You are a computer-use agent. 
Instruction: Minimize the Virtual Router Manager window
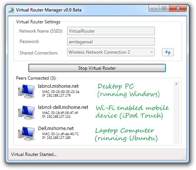pos(154,9)
